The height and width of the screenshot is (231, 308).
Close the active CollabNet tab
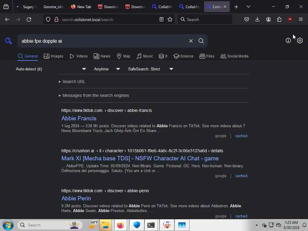pyautogui.click(x=225, y=7)
